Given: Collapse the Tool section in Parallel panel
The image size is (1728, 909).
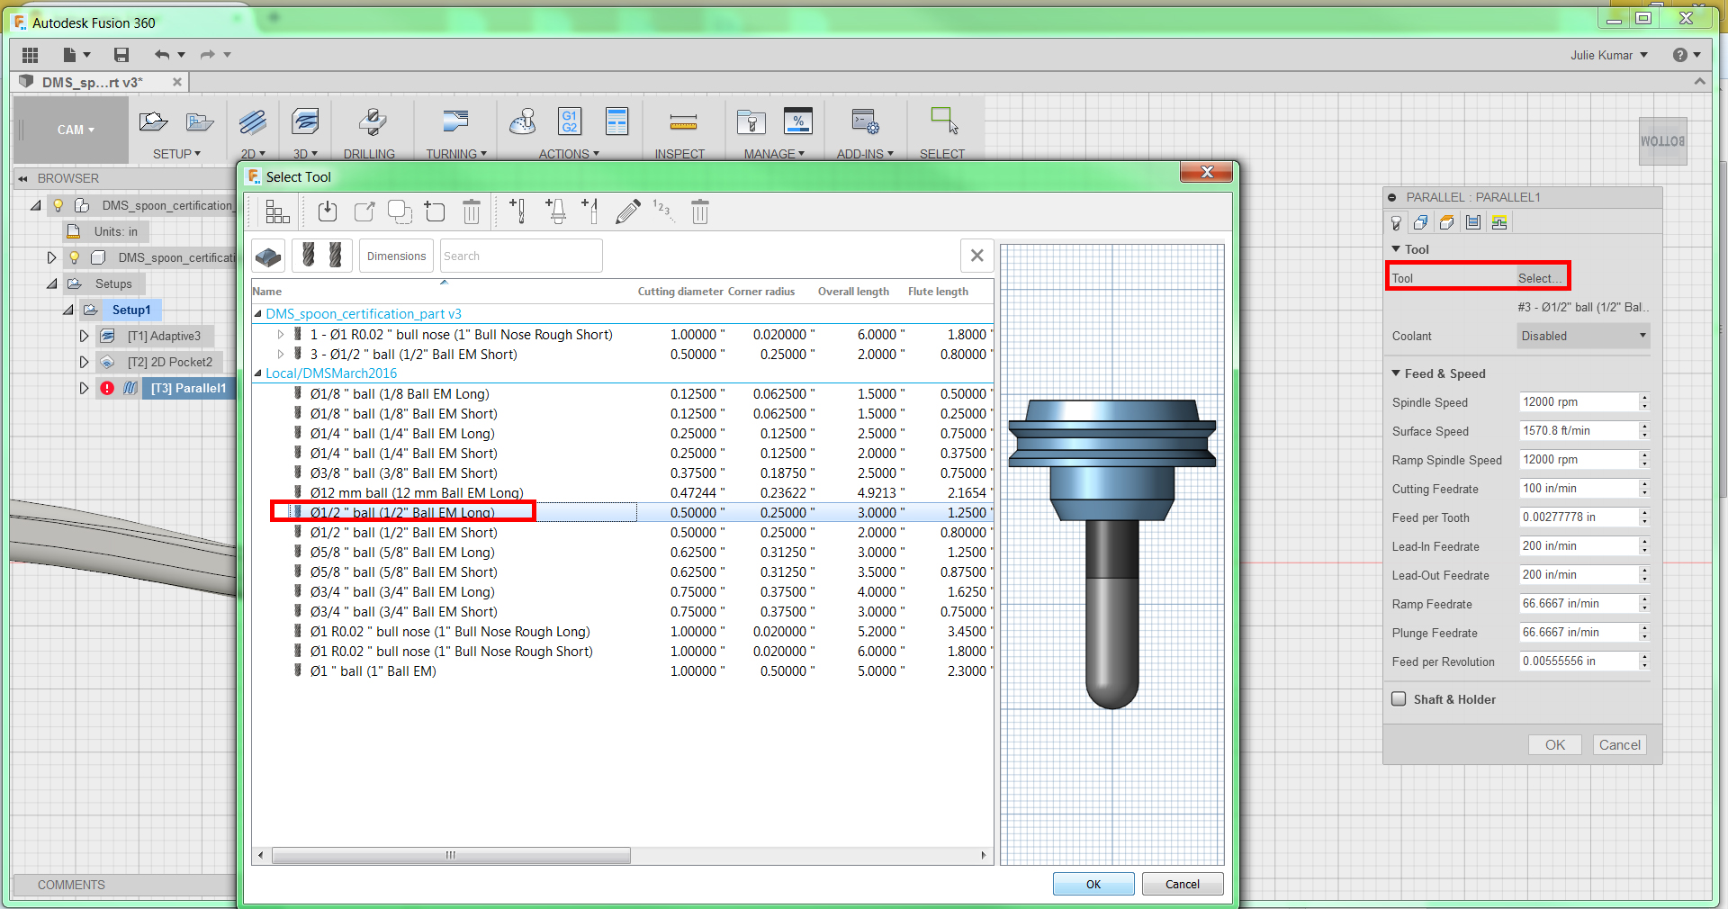Looking at the screenshot, I should (x=1396, y=248).
